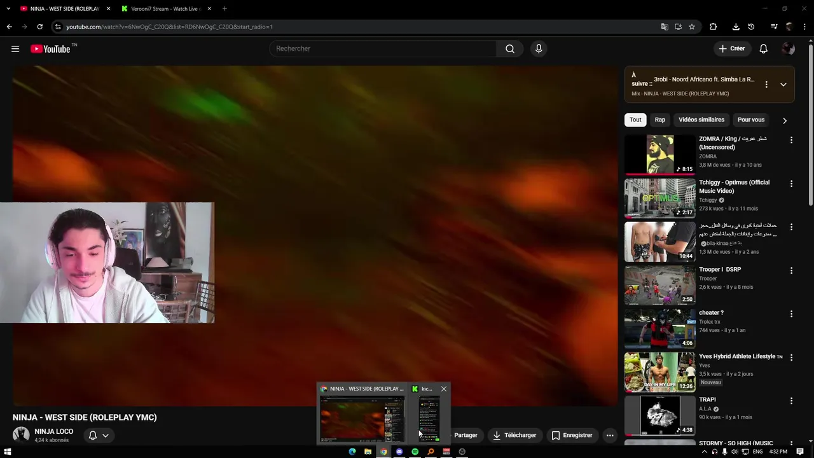The height and width of the screenshot is (458, 814).
Task: Reload the YouTube page
Action: click(x=39, y=27)
